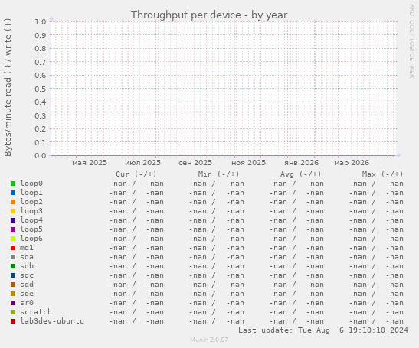The width and height of the screenshot is (419, 348).
Task: Click the scratch olive legend swatch
Action: pos(13,312)
